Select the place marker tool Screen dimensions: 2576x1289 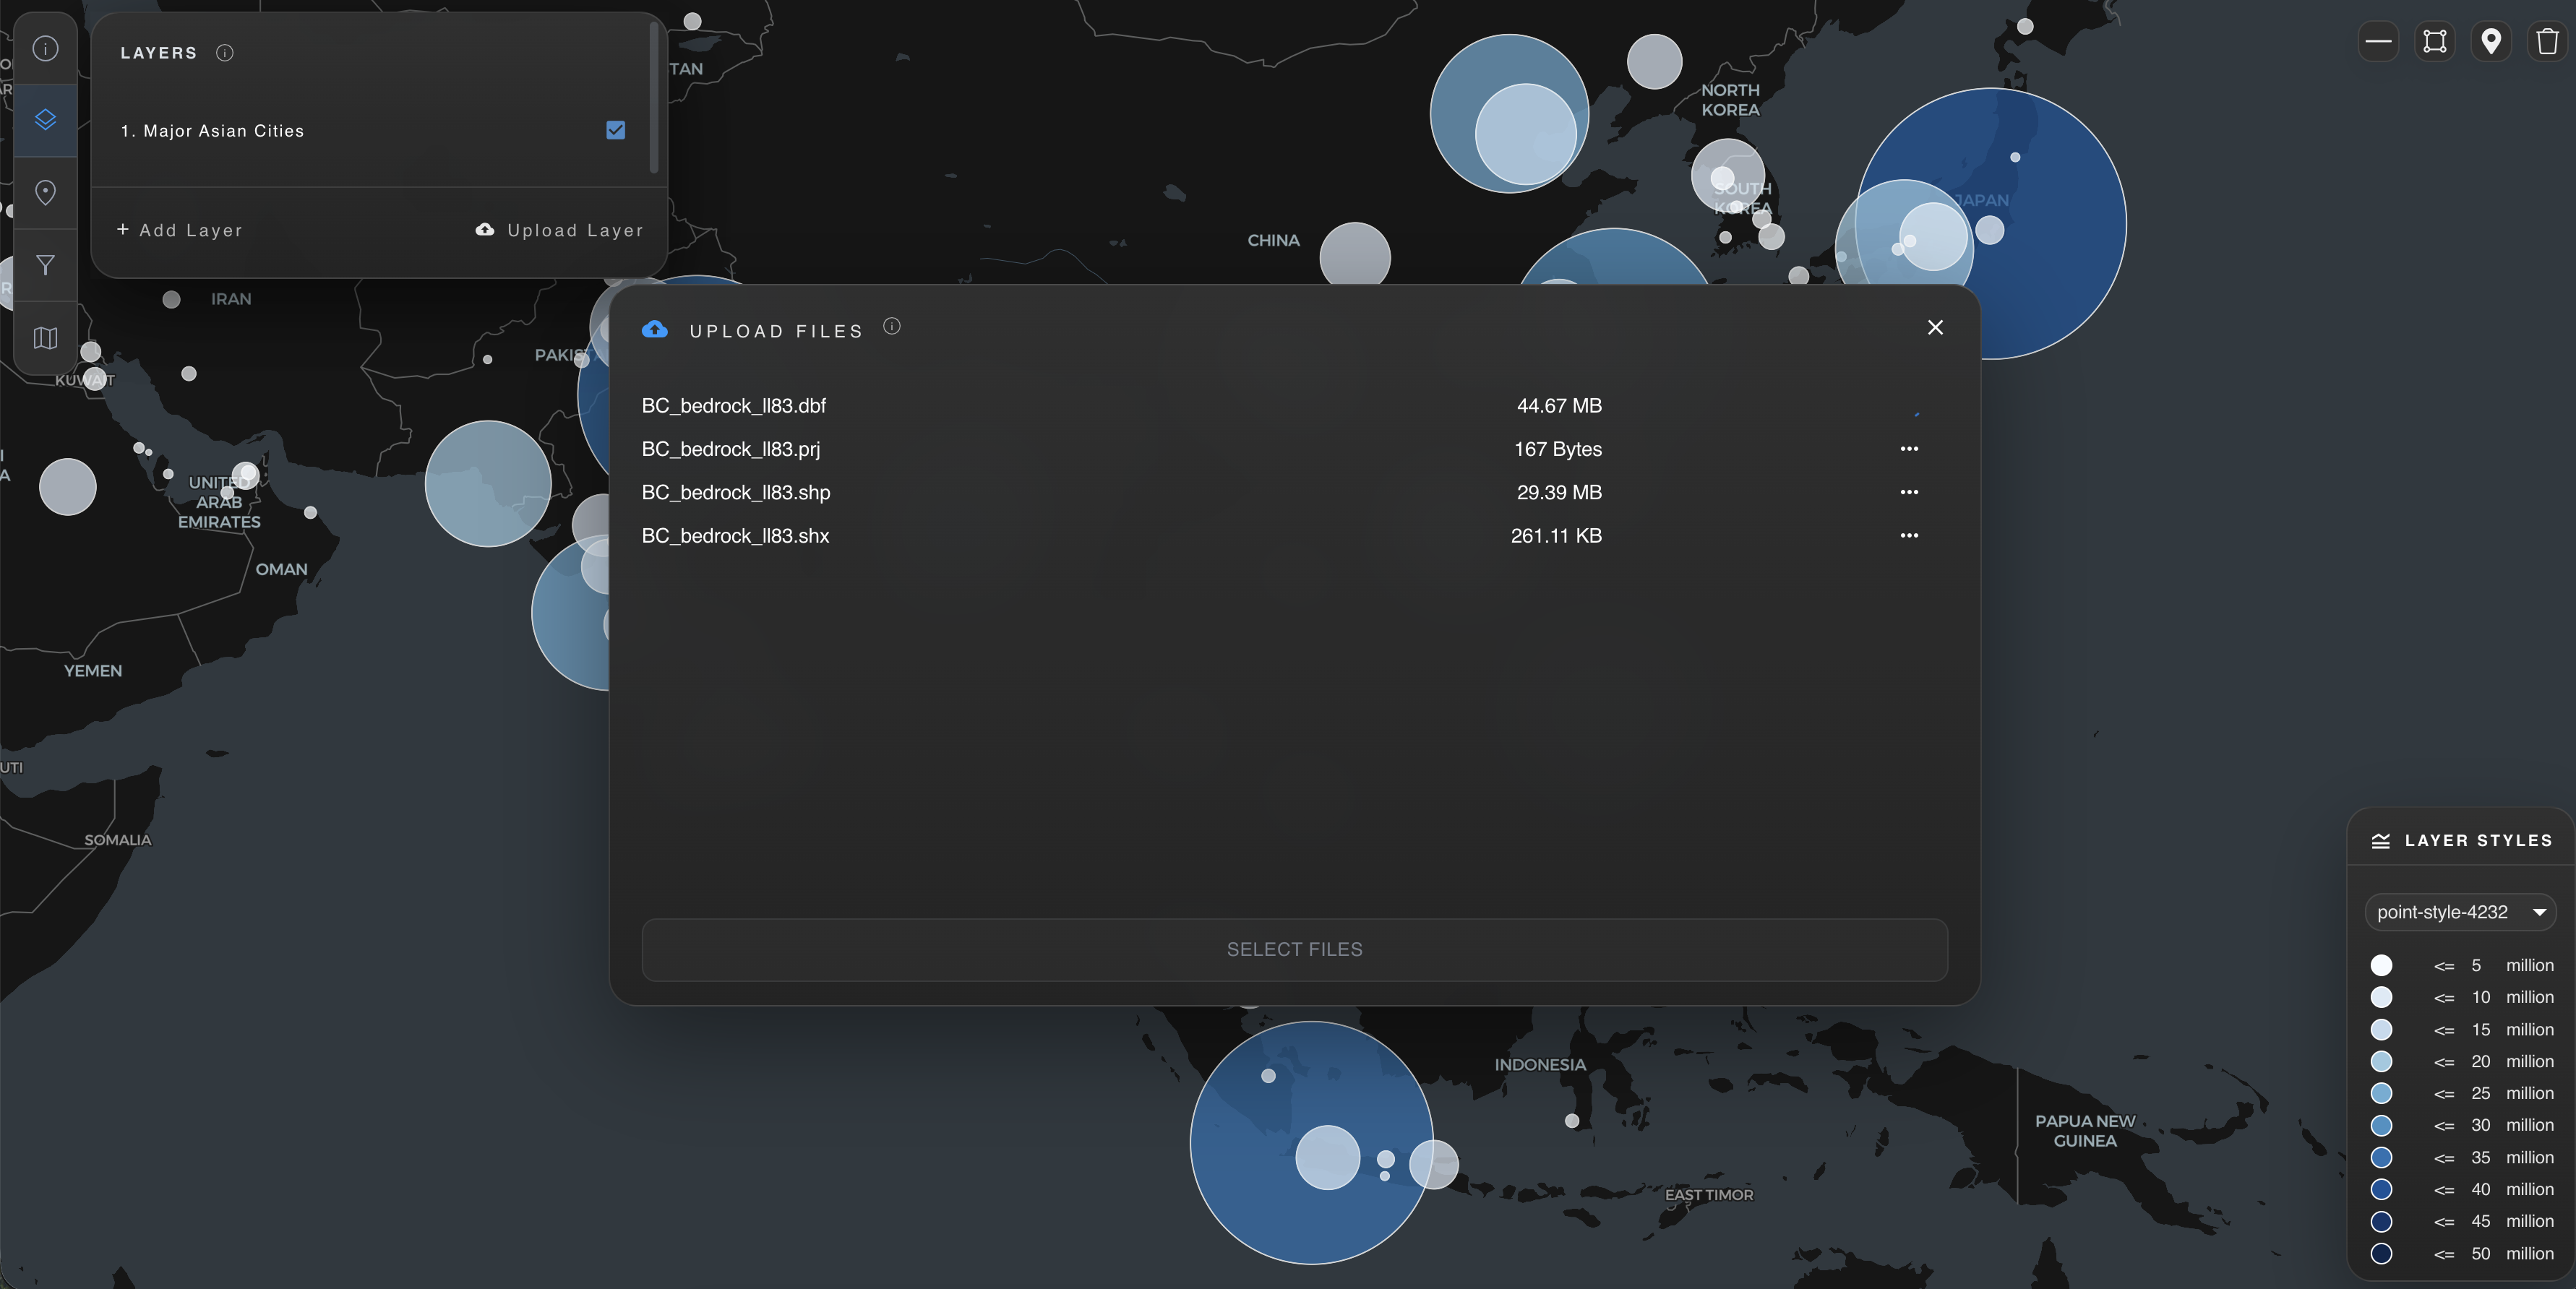click(2491, 41)
